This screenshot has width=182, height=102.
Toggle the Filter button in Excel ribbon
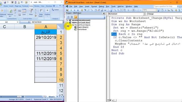pos(31,12)
